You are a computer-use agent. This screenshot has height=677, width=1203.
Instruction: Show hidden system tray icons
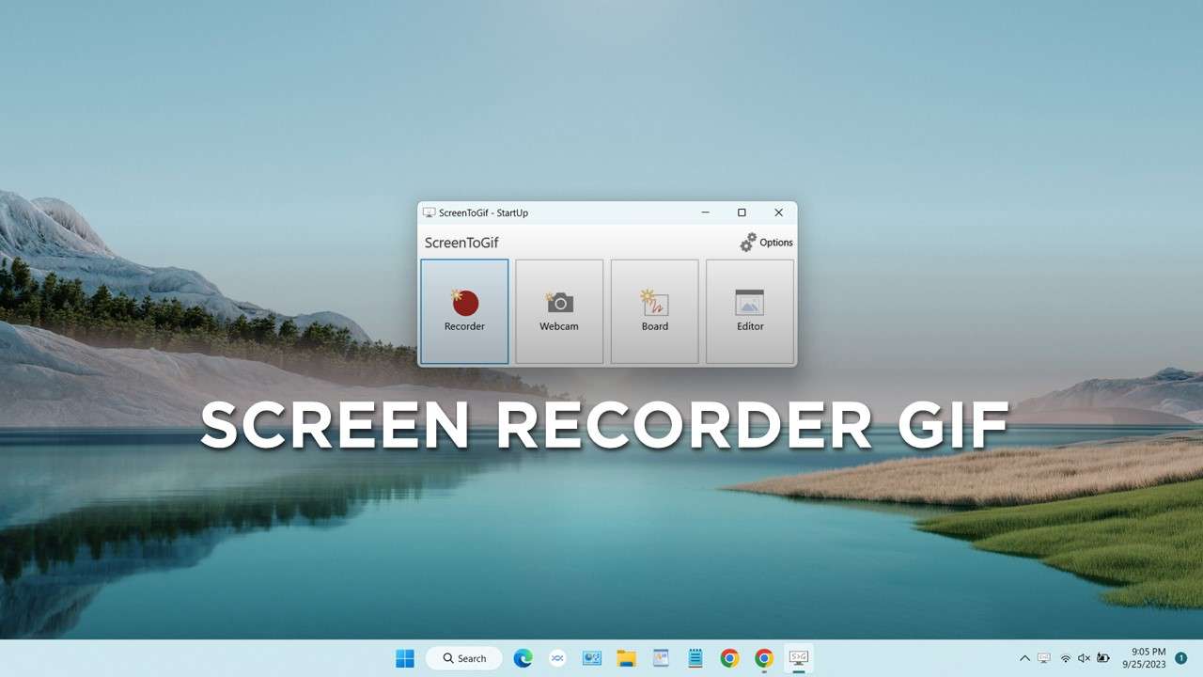click(x=1024, y=658)
